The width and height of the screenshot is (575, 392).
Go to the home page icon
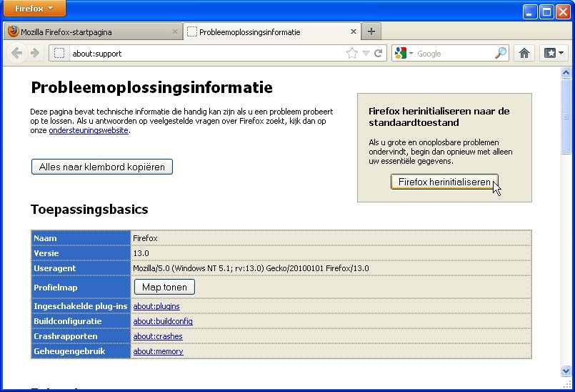point(524,53)
